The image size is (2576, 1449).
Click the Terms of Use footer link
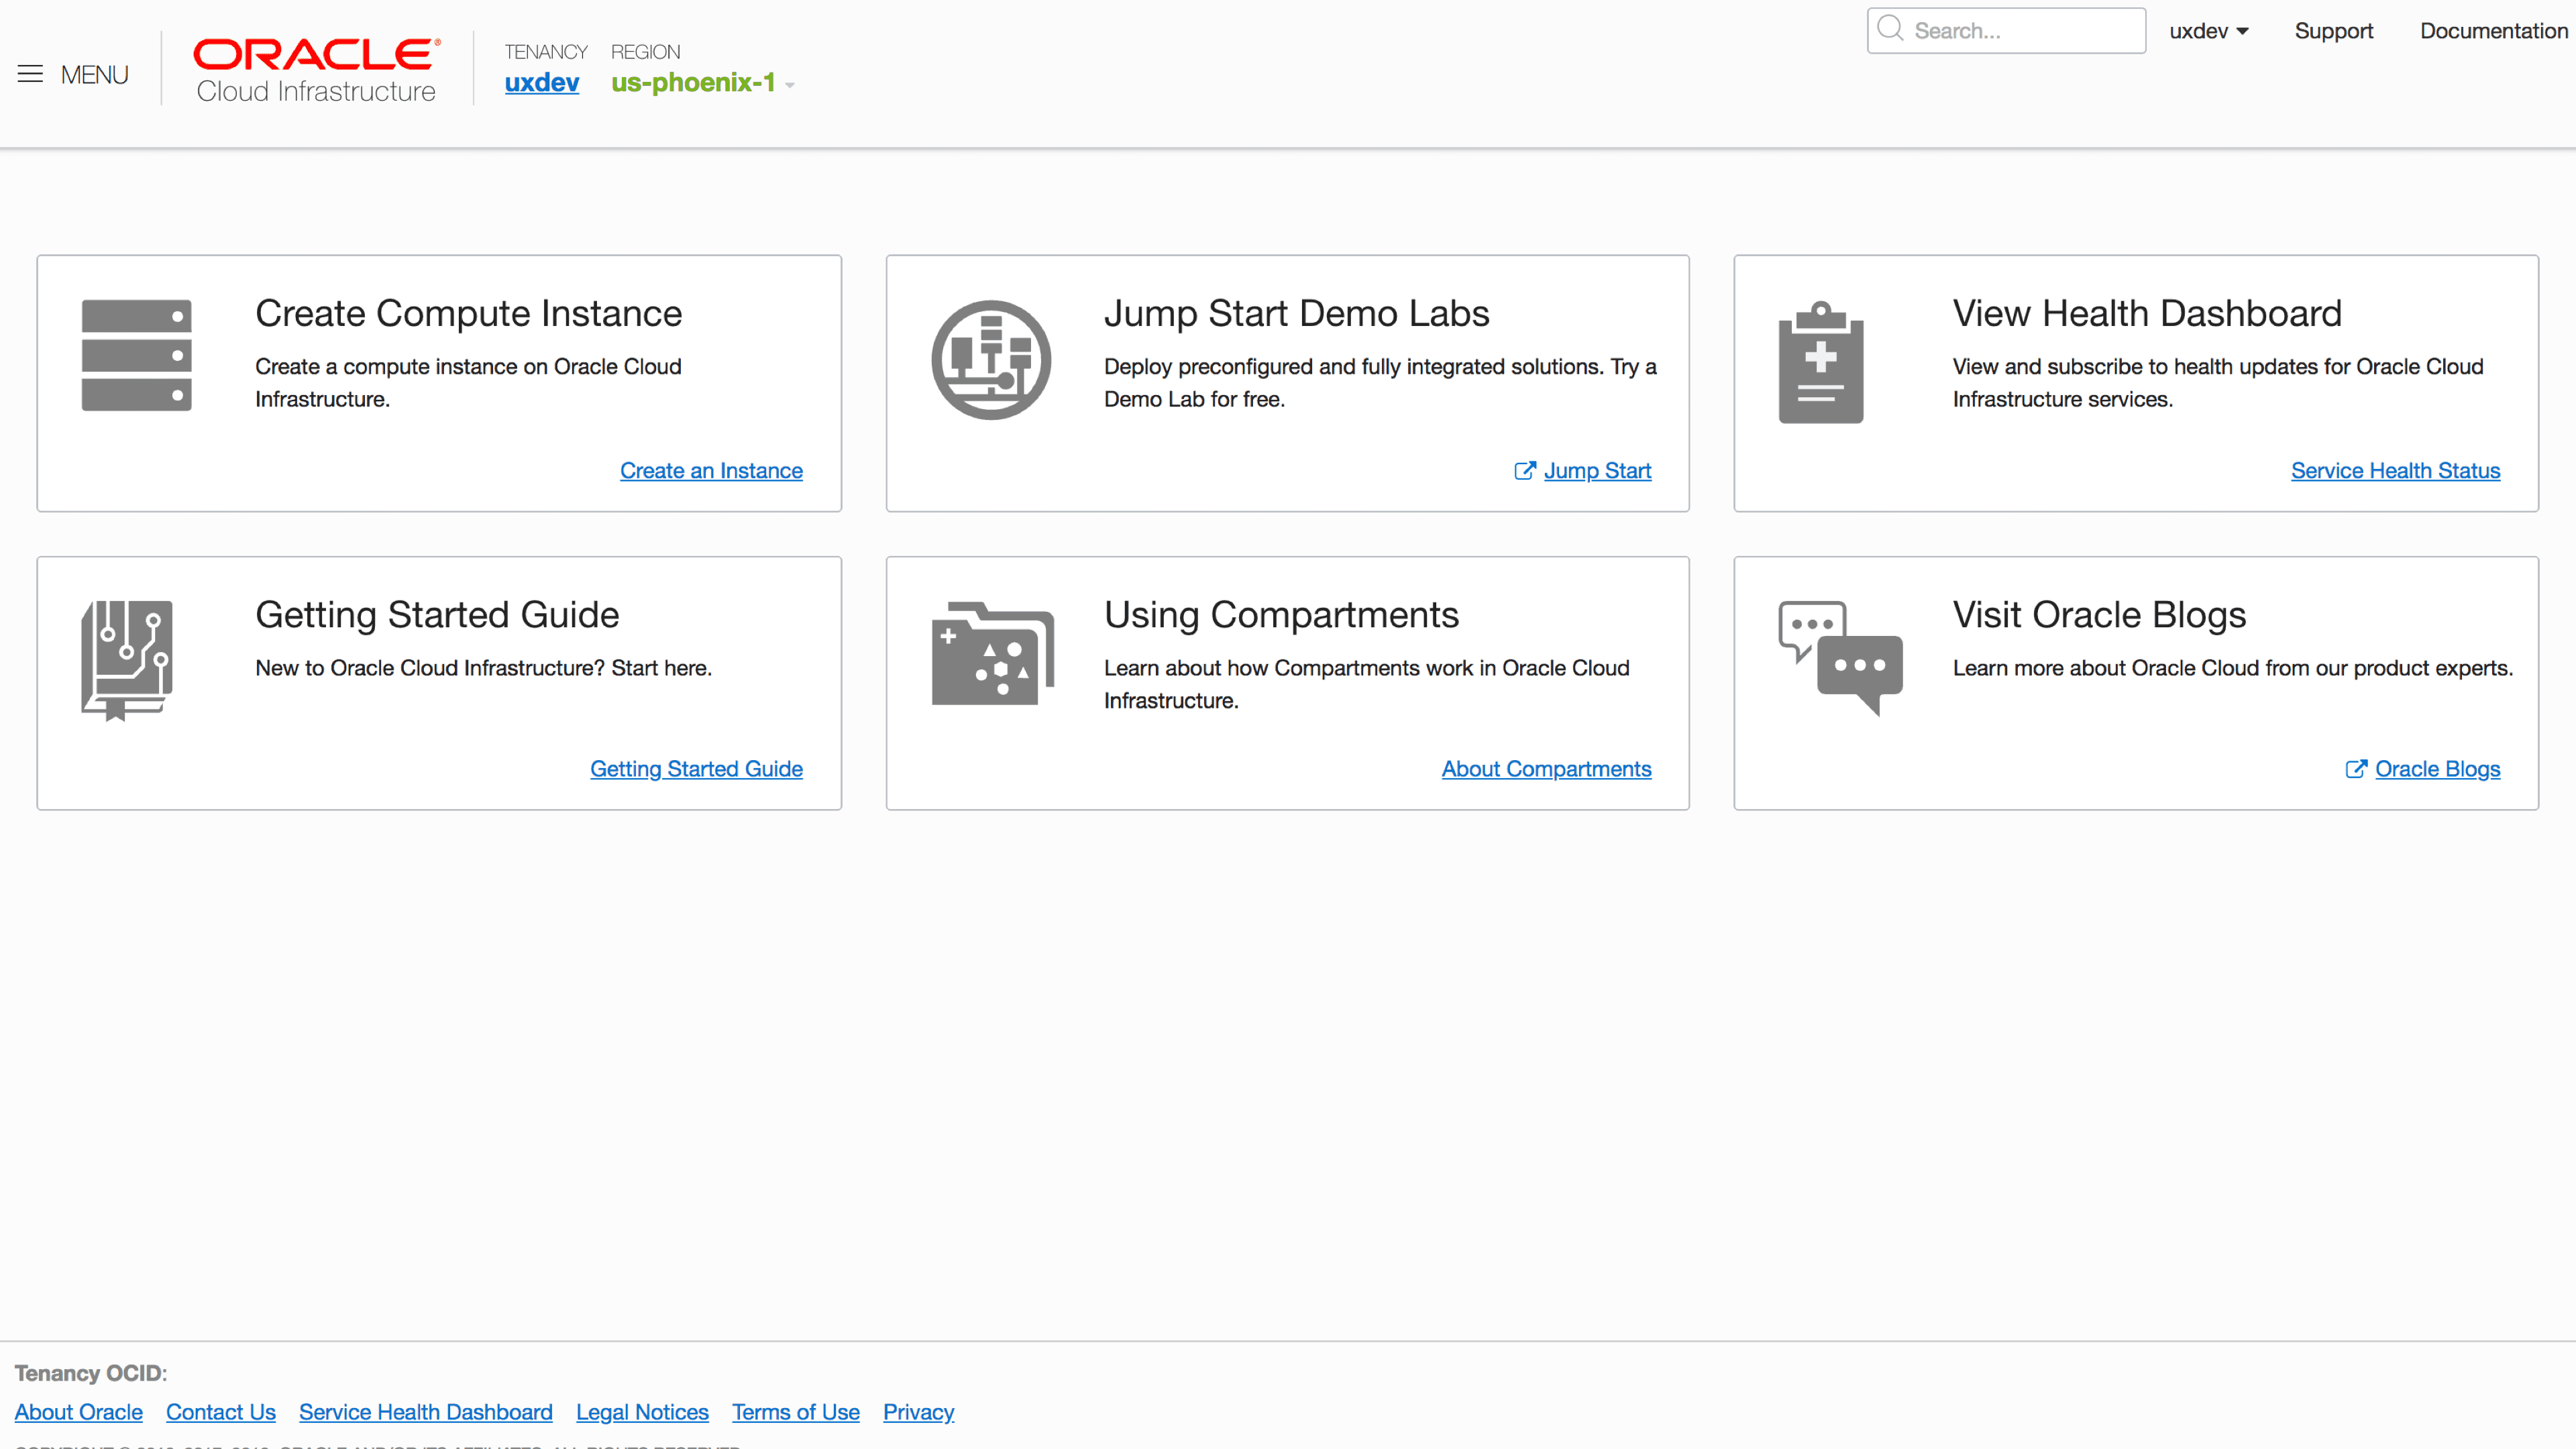pyautogui.click(x=795, y=1412)
